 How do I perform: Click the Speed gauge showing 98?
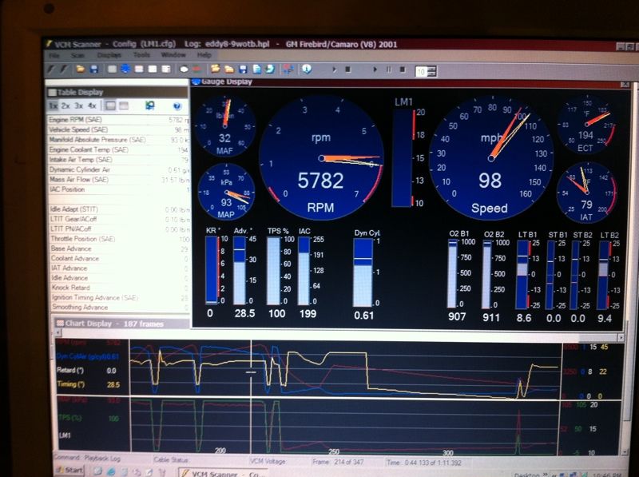(x=490, y=158)
